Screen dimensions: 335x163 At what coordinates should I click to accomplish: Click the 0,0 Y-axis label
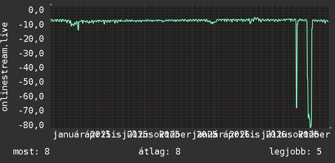[36, 10]
